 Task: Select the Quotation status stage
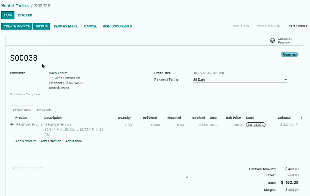[241, 26]
